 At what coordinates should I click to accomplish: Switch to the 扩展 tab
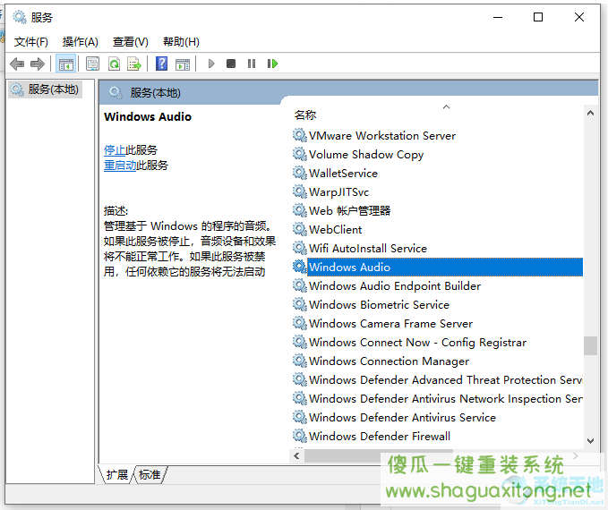point(117,474)
